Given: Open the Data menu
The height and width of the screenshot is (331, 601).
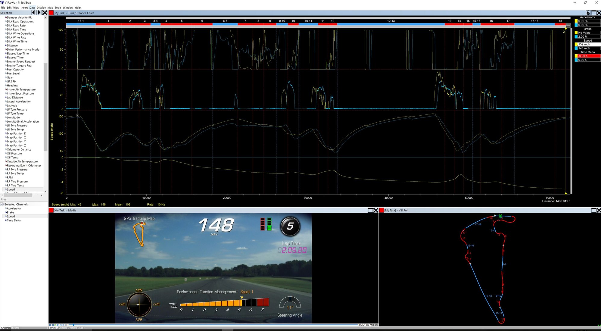Looking at the screenshot, I should click(32, 8).
